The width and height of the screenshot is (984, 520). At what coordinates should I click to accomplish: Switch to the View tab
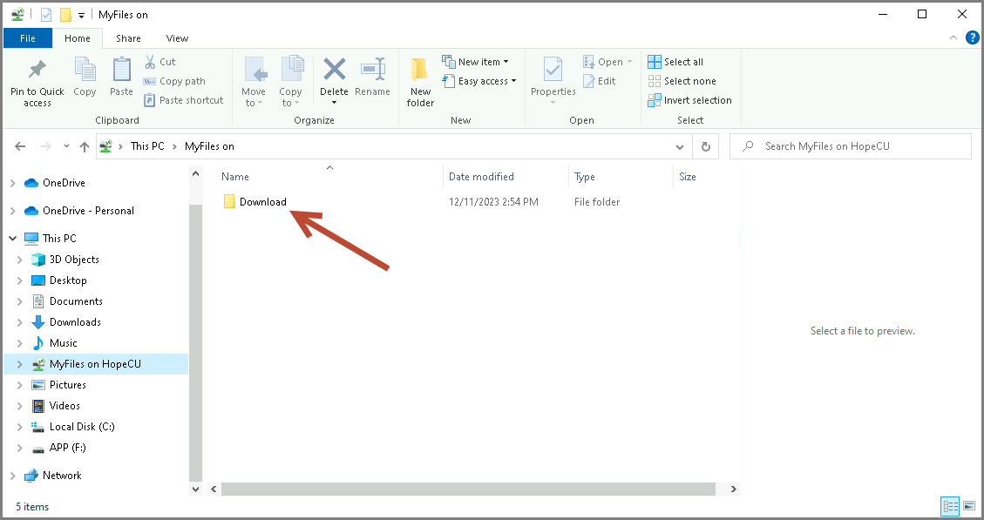[x=177, y=38]
